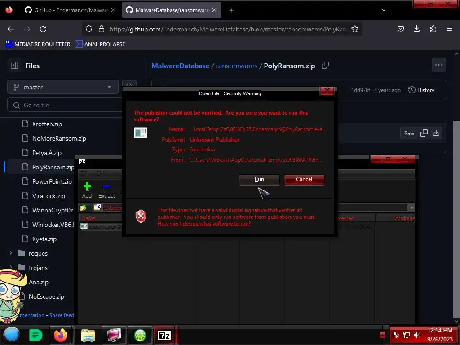The image size is (460, 345).
Task: Bookmark this page with star icon
Action: pyautogui.click(x=355, y=29)
